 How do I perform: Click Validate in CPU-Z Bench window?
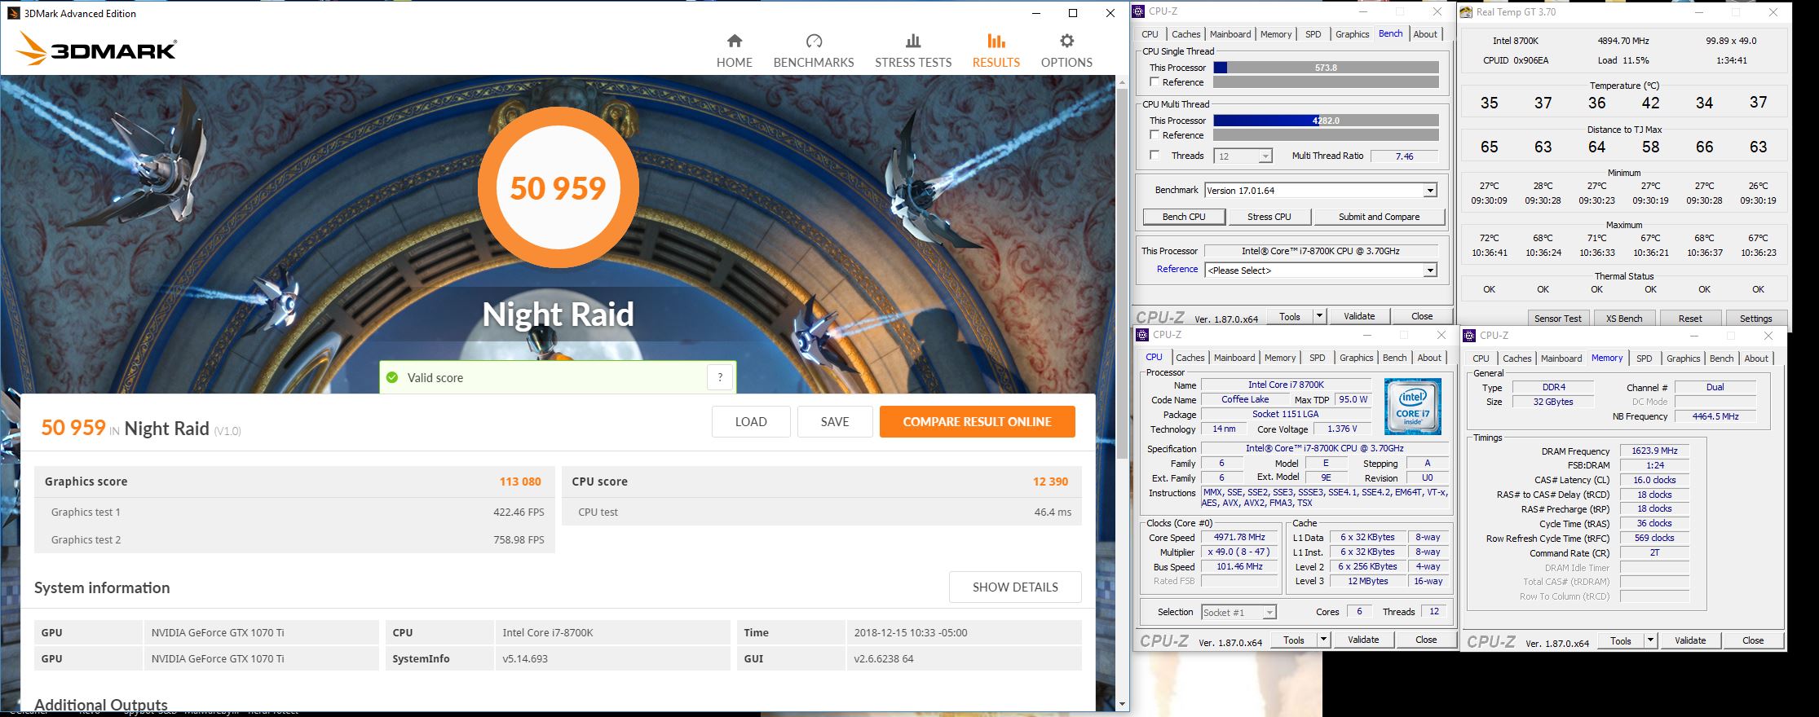coord(1359,316)
